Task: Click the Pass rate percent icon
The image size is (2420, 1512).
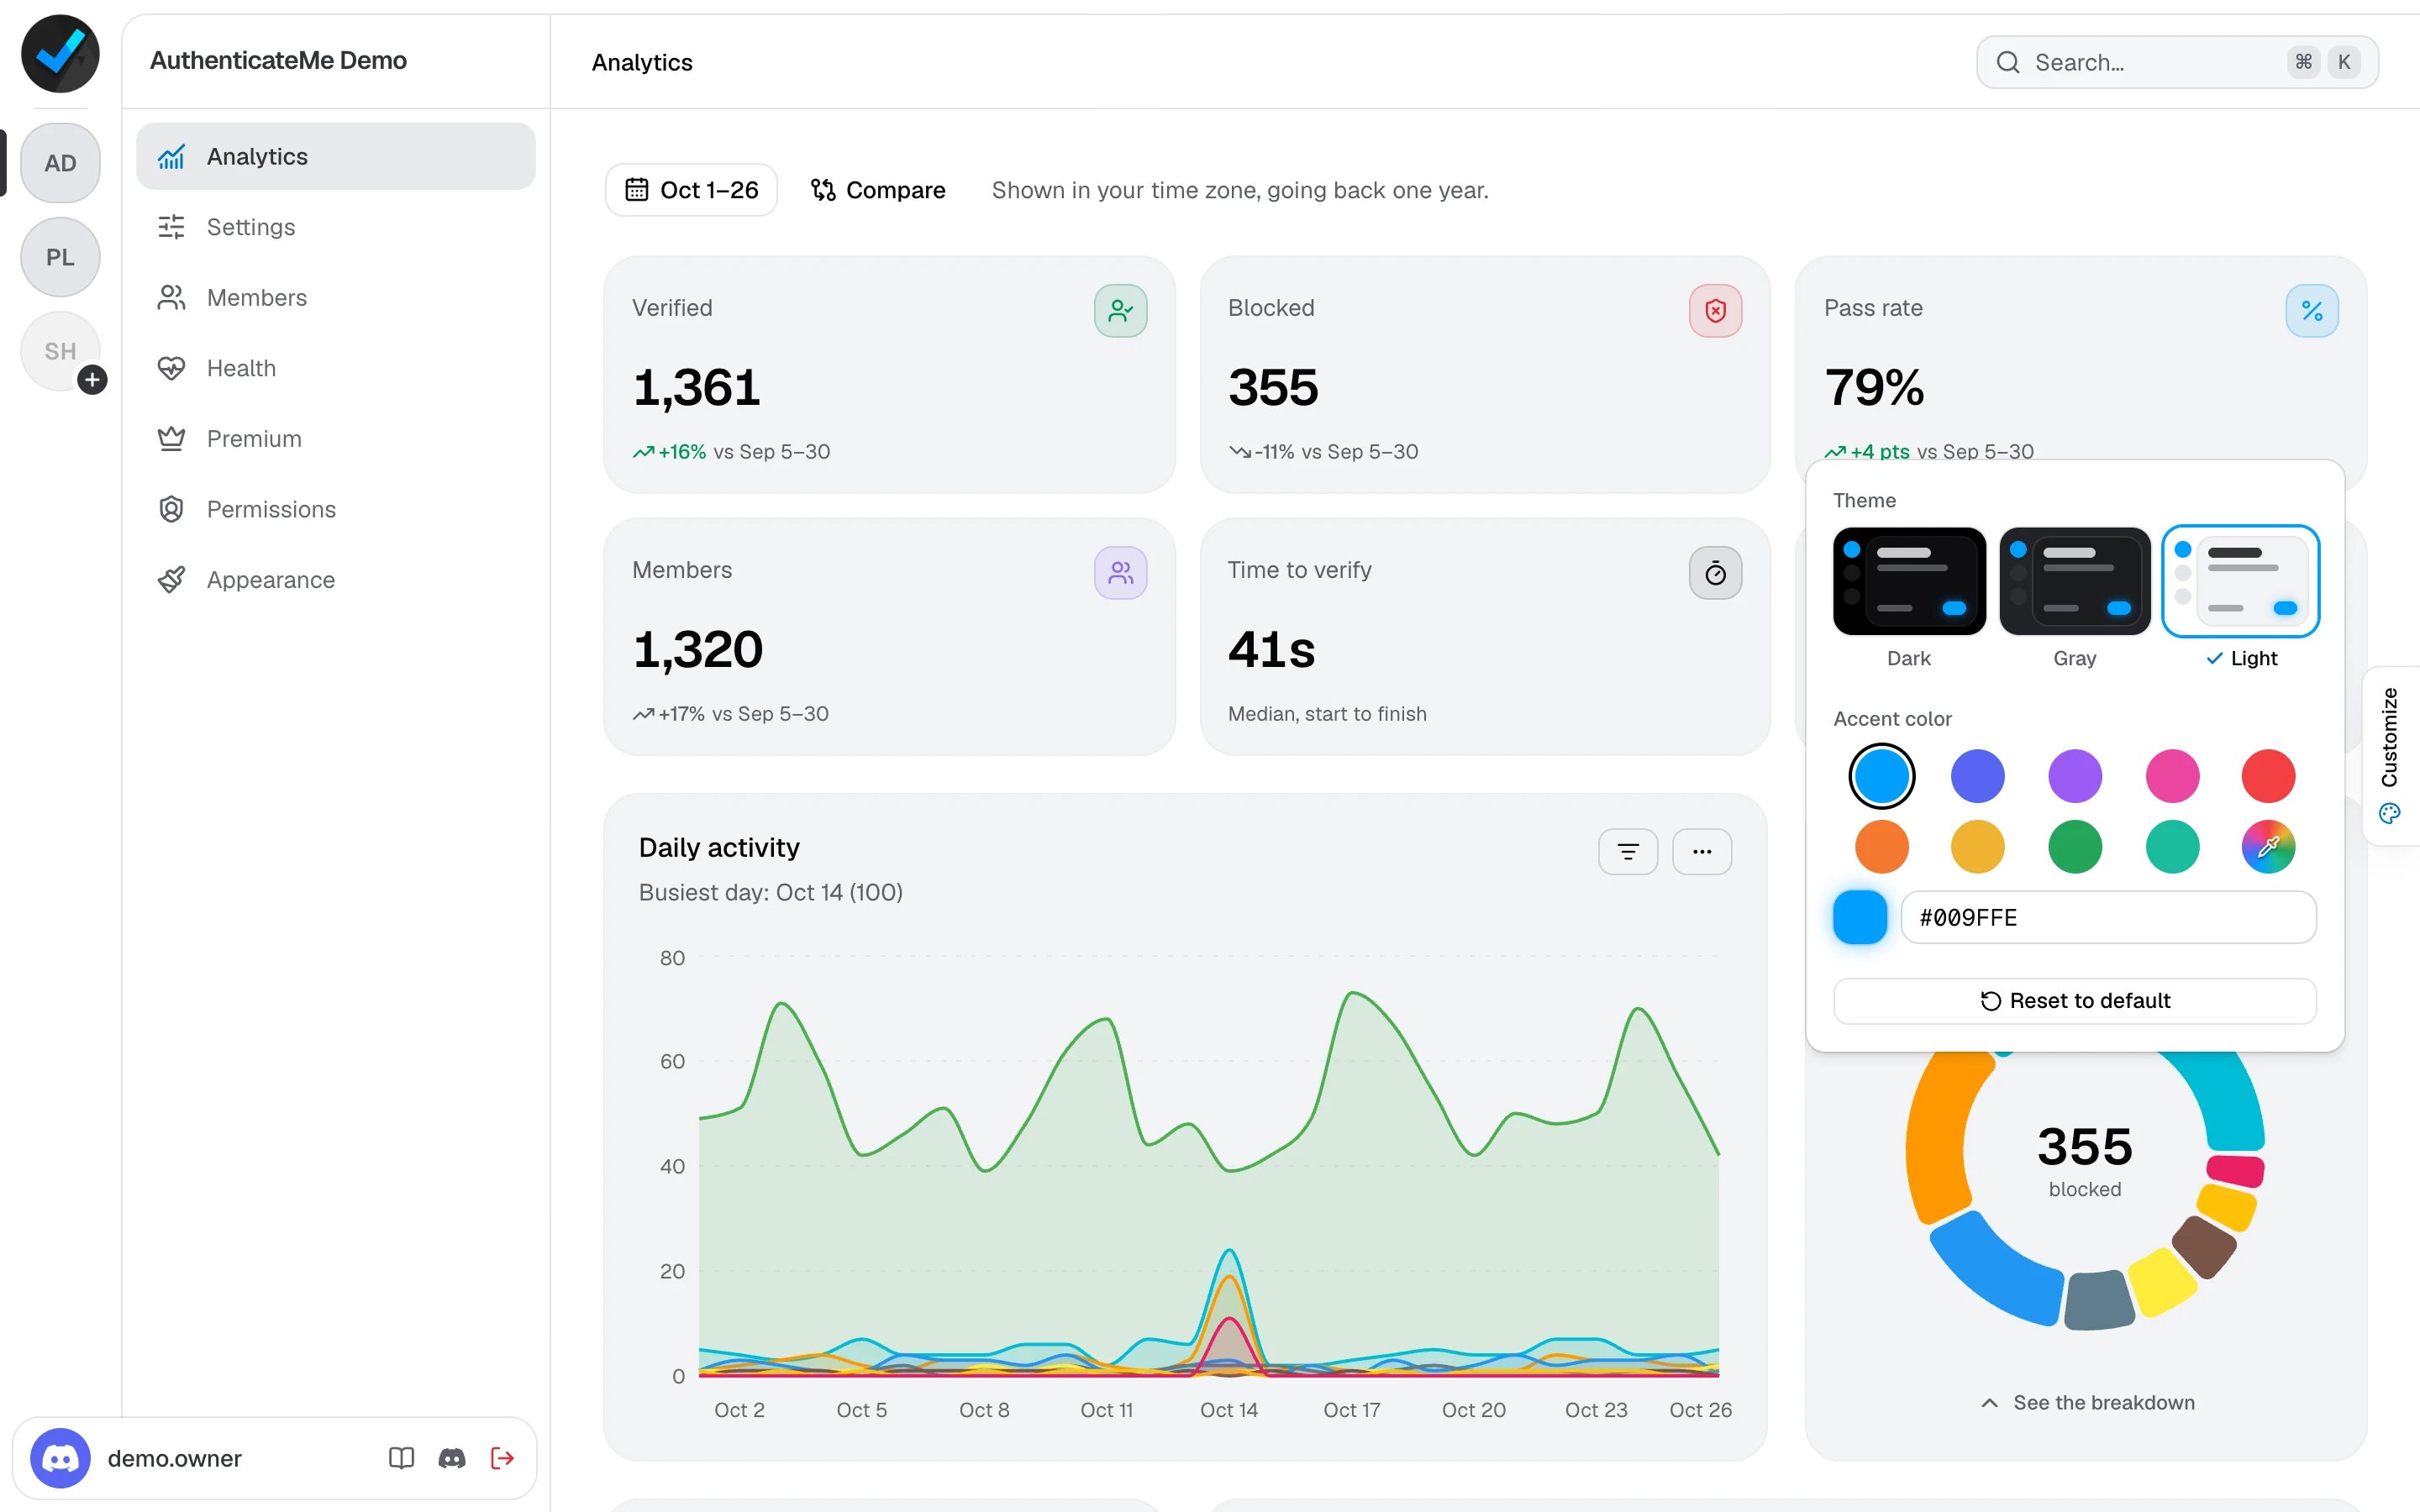Action: tap(2311, 311)
